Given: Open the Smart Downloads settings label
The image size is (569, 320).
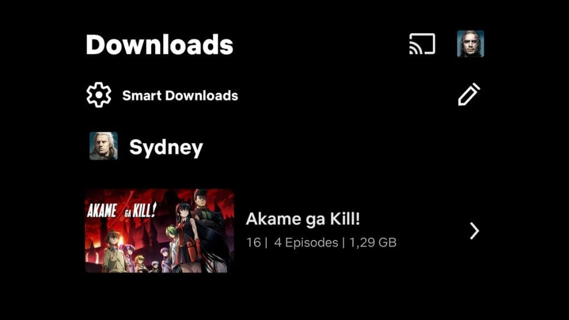Looking at the screenshot, I should (180, 96).
